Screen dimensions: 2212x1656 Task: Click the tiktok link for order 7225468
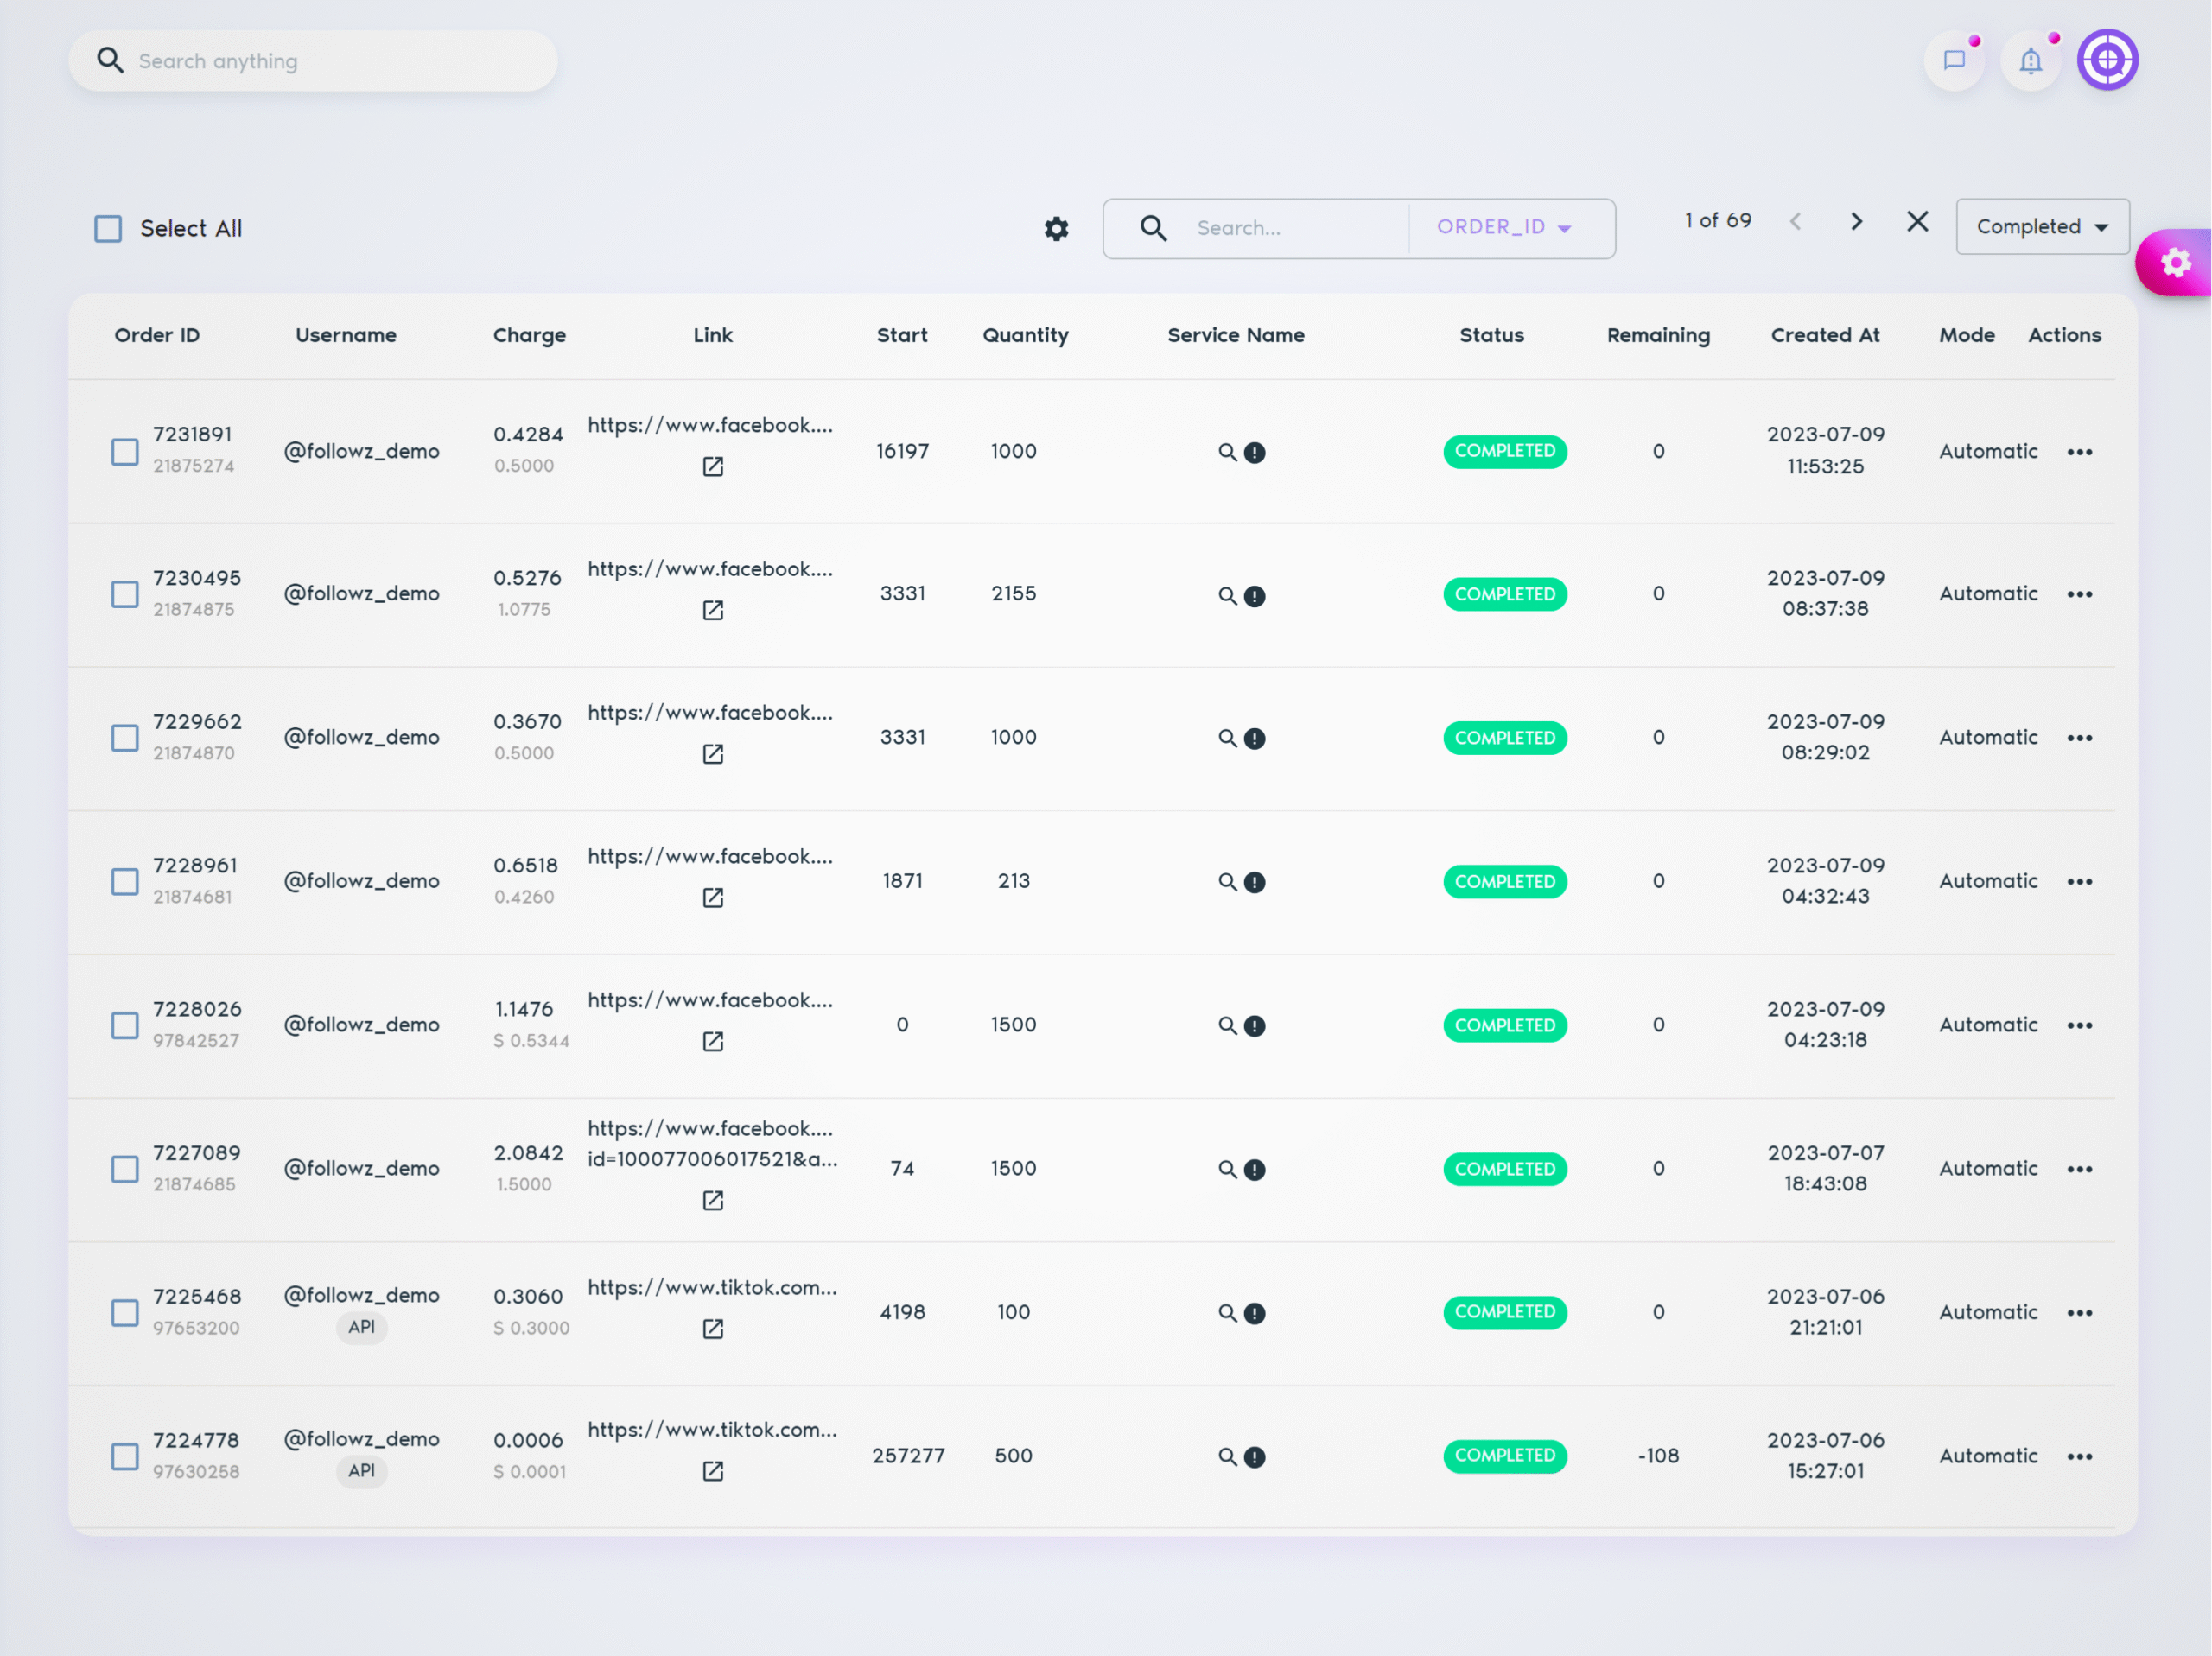coord(712,1288)
